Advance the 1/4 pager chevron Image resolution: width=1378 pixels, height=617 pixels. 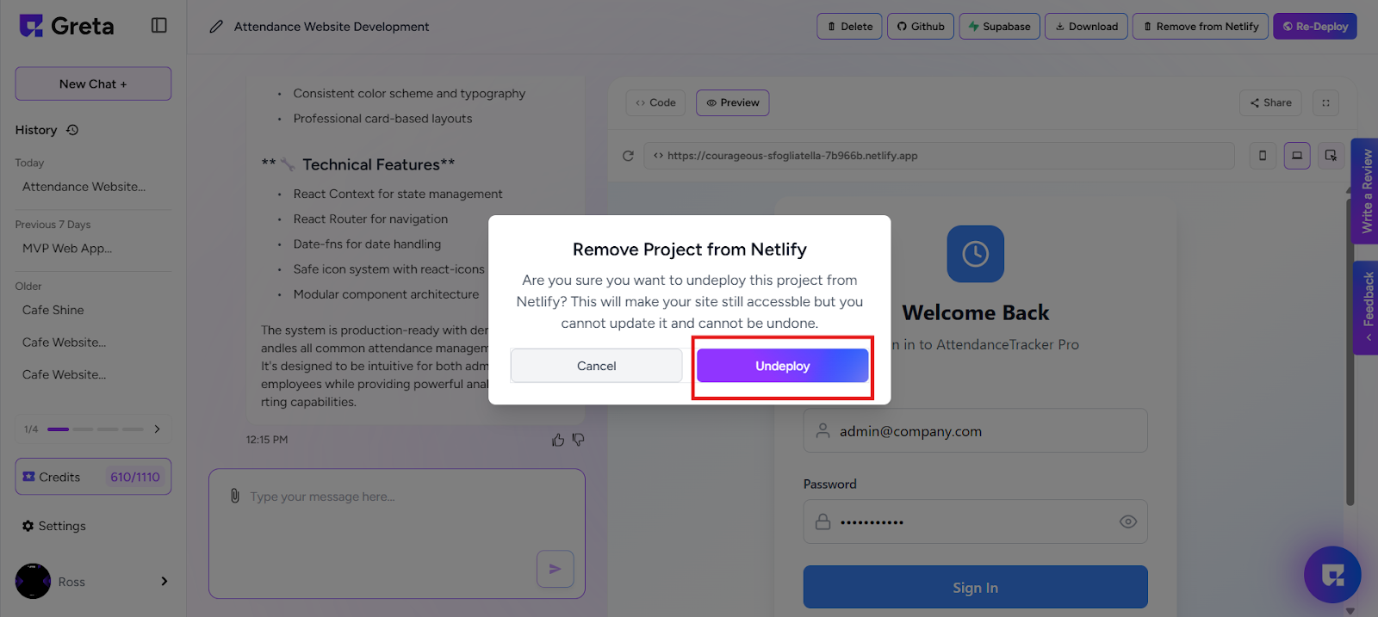click(x=157, y=429)
